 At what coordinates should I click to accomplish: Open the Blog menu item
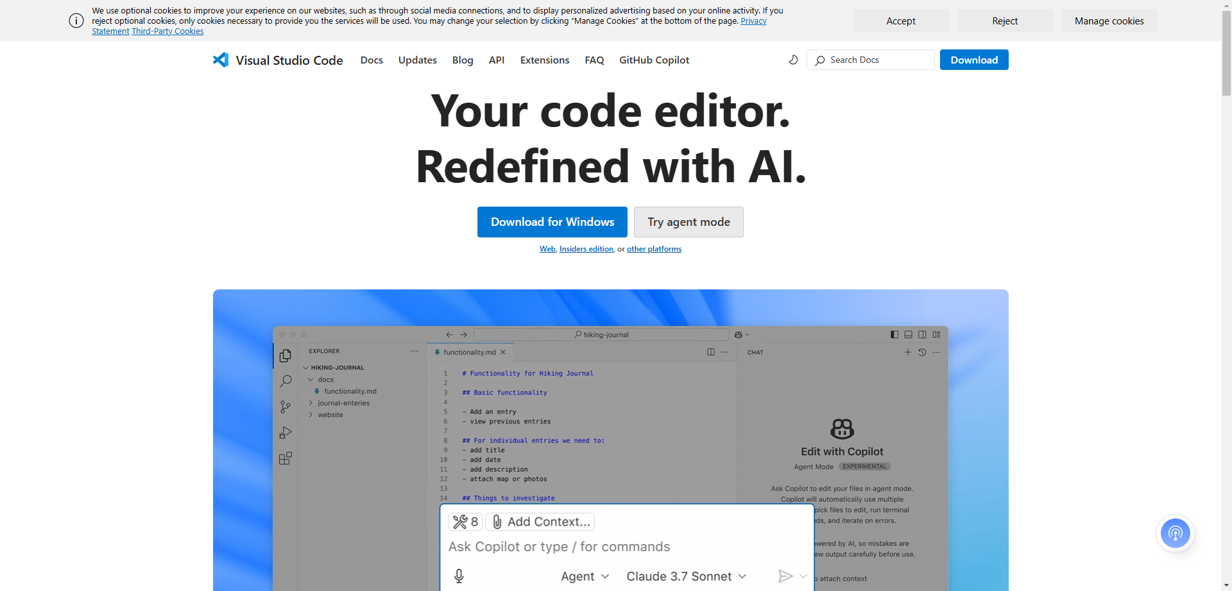463,60
